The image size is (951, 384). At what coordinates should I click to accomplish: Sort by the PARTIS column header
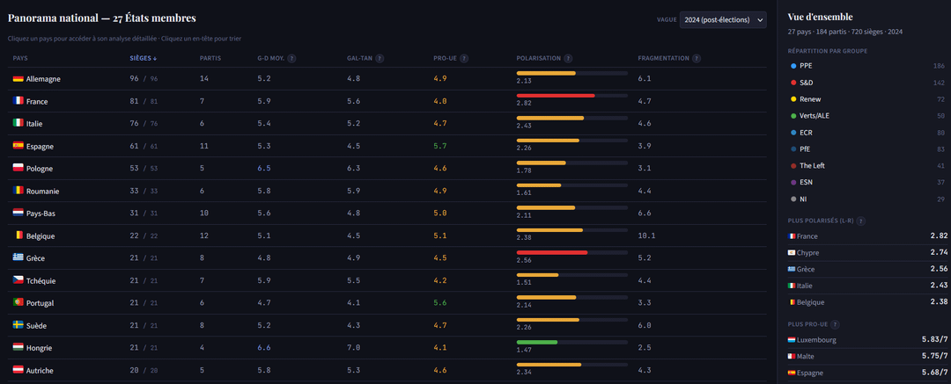210,59
